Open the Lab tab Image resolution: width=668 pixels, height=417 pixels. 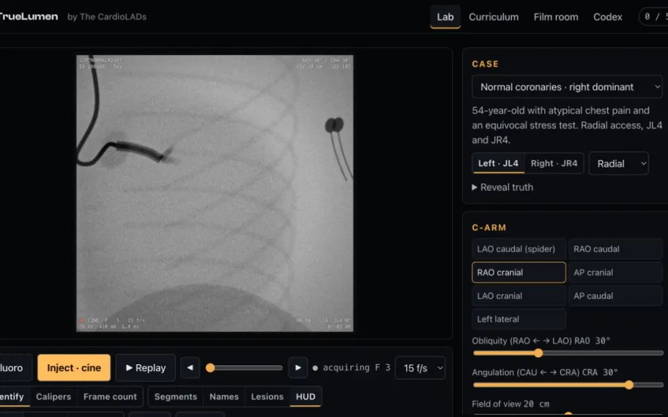click(x=445, y=17)
